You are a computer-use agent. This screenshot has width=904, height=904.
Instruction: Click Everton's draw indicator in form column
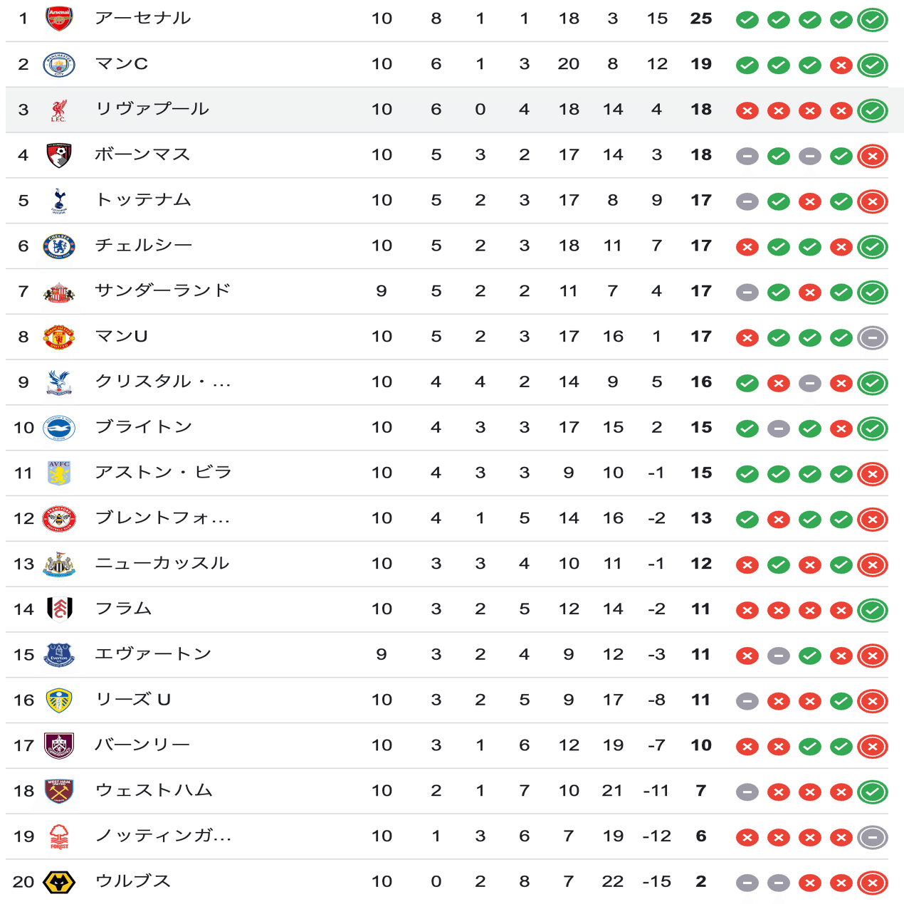pyautogui.click(x=778, y=654)
